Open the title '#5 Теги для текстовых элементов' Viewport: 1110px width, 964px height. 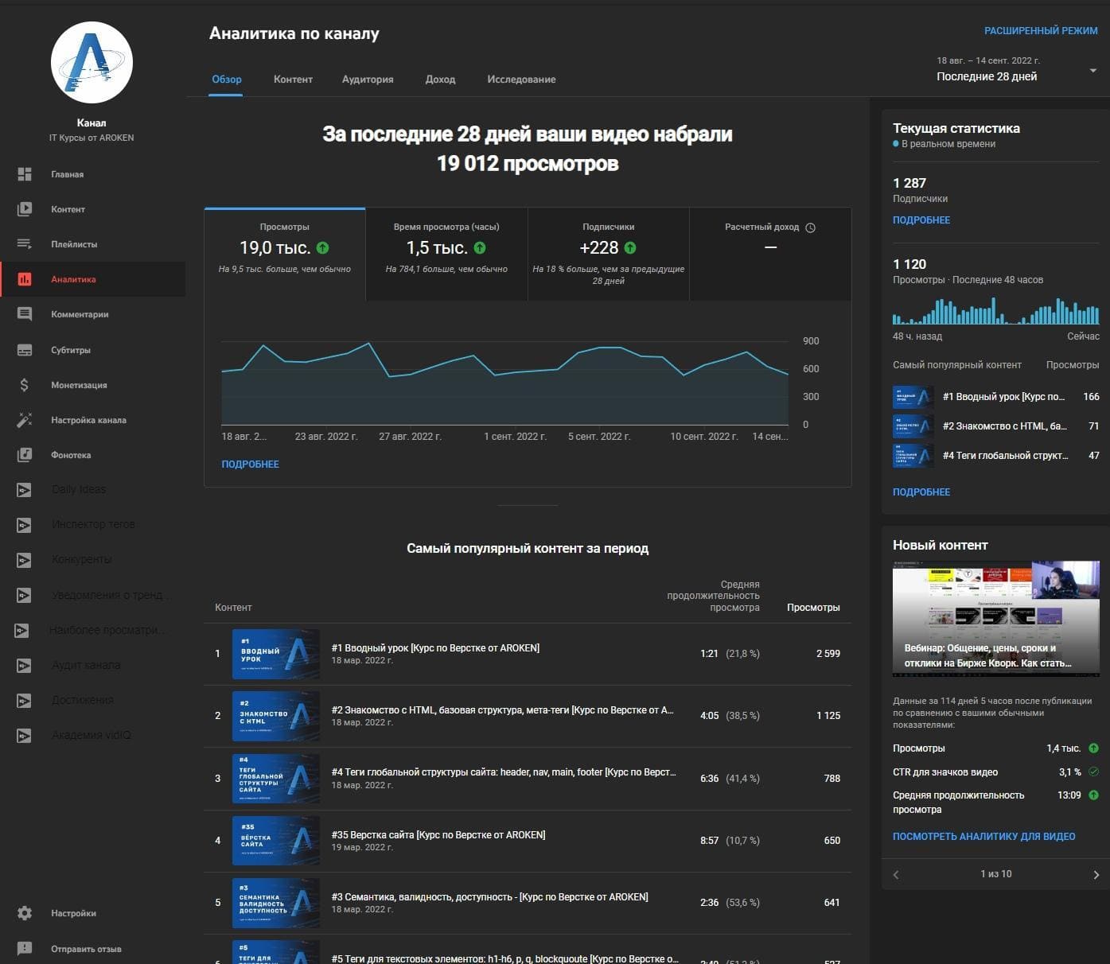(504, 958)
